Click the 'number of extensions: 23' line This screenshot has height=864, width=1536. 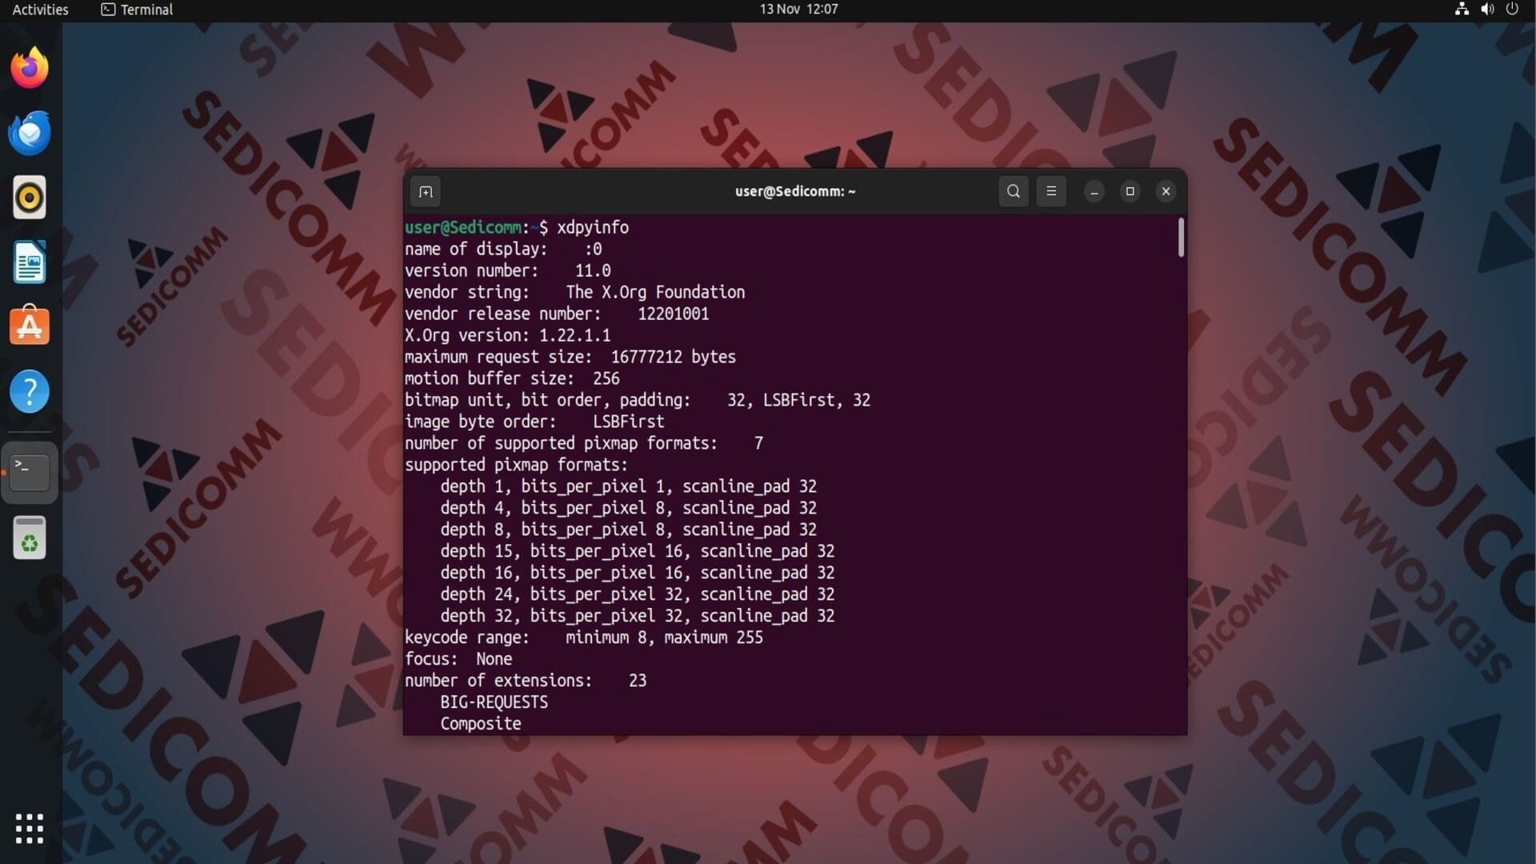click(526, 681)
